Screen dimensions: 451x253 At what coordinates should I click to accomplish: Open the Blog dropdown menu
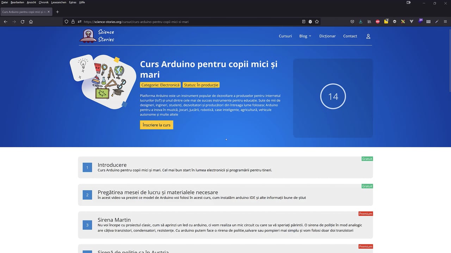point(305,36)
